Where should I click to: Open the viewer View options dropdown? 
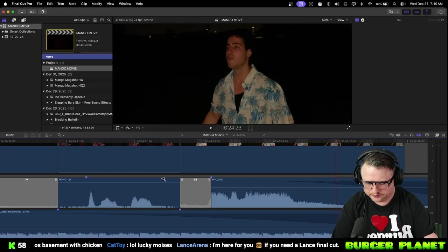pos(342,20)
